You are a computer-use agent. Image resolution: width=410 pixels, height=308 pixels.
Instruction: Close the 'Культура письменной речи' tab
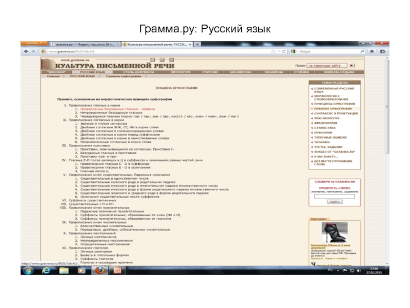(x=190, y=45)
